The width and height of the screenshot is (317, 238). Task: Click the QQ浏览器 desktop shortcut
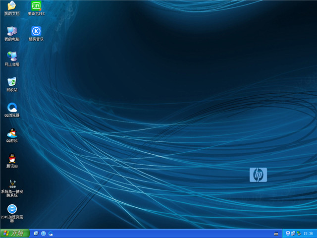click(11, 108)
